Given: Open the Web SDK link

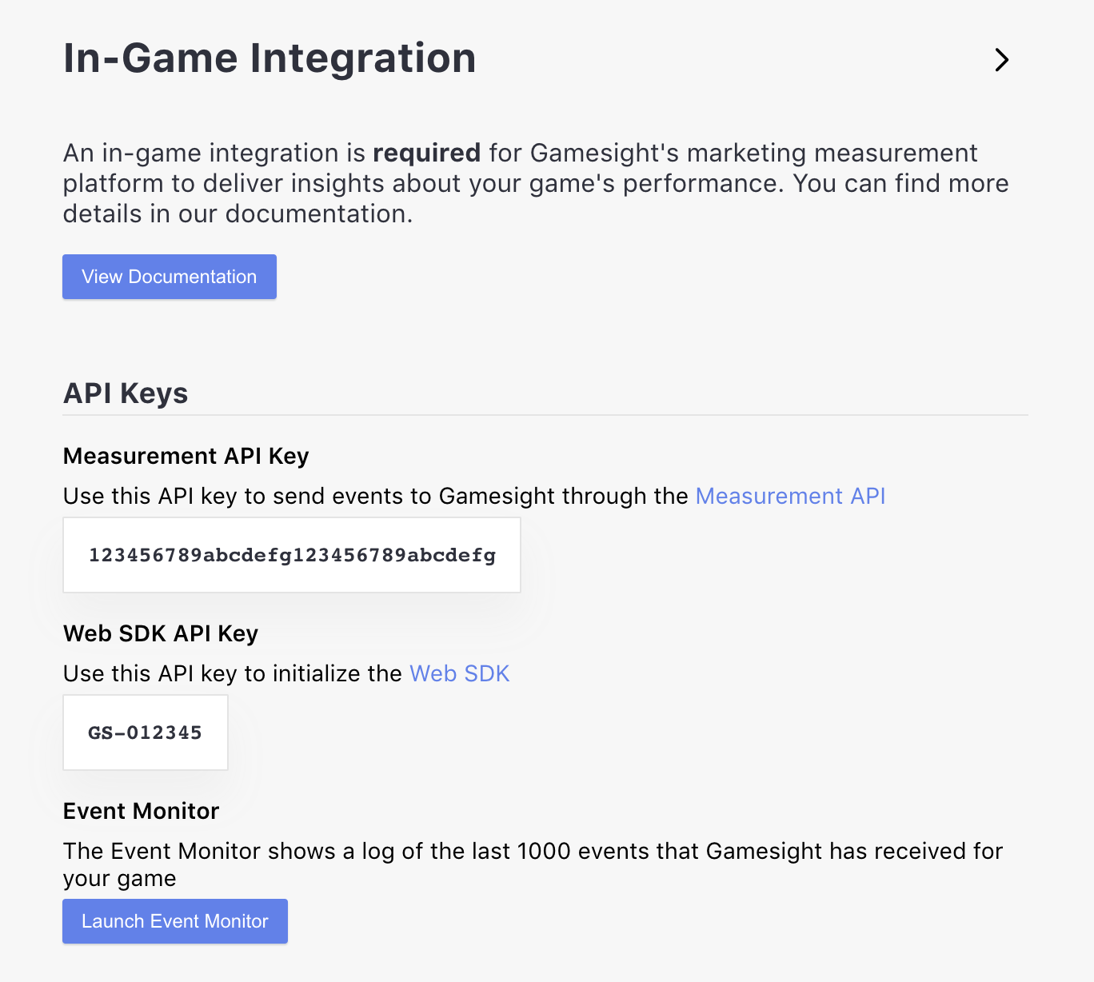Looking at the screenshot, I should pyautogui.click(x=459, y=673).
